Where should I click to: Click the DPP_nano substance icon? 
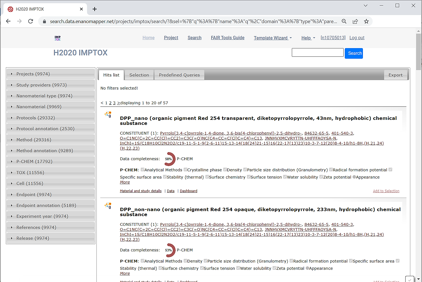108,114
